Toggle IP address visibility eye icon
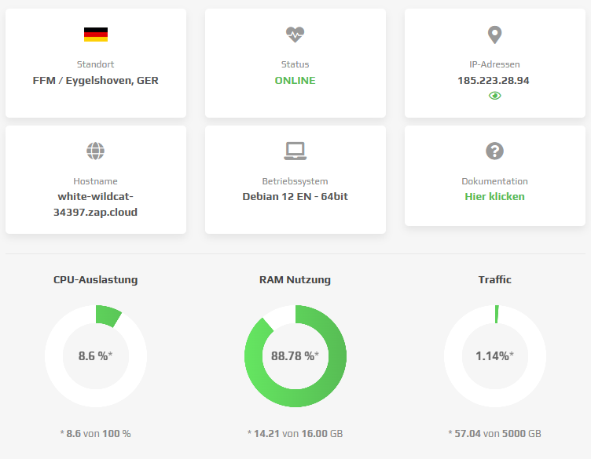 tap(494, 96)
